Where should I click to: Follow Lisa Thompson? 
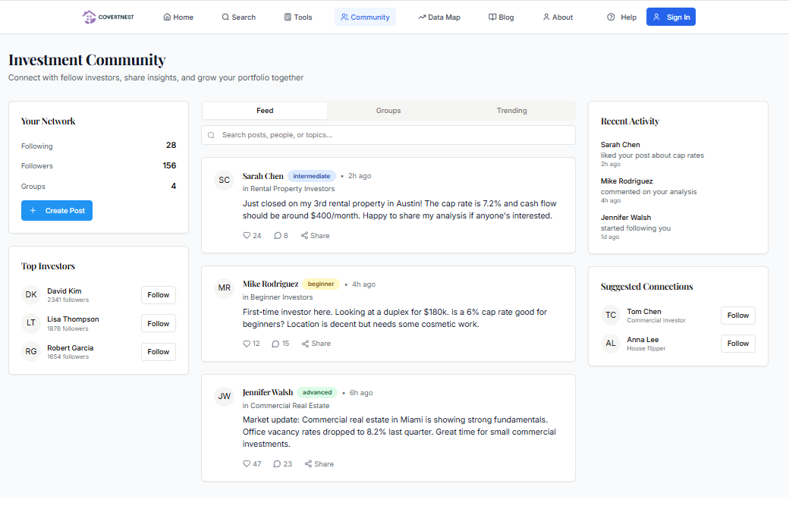[x=159, y=323]
